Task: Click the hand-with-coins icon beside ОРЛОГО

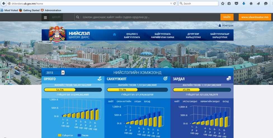Action: (x=100, y=79)
